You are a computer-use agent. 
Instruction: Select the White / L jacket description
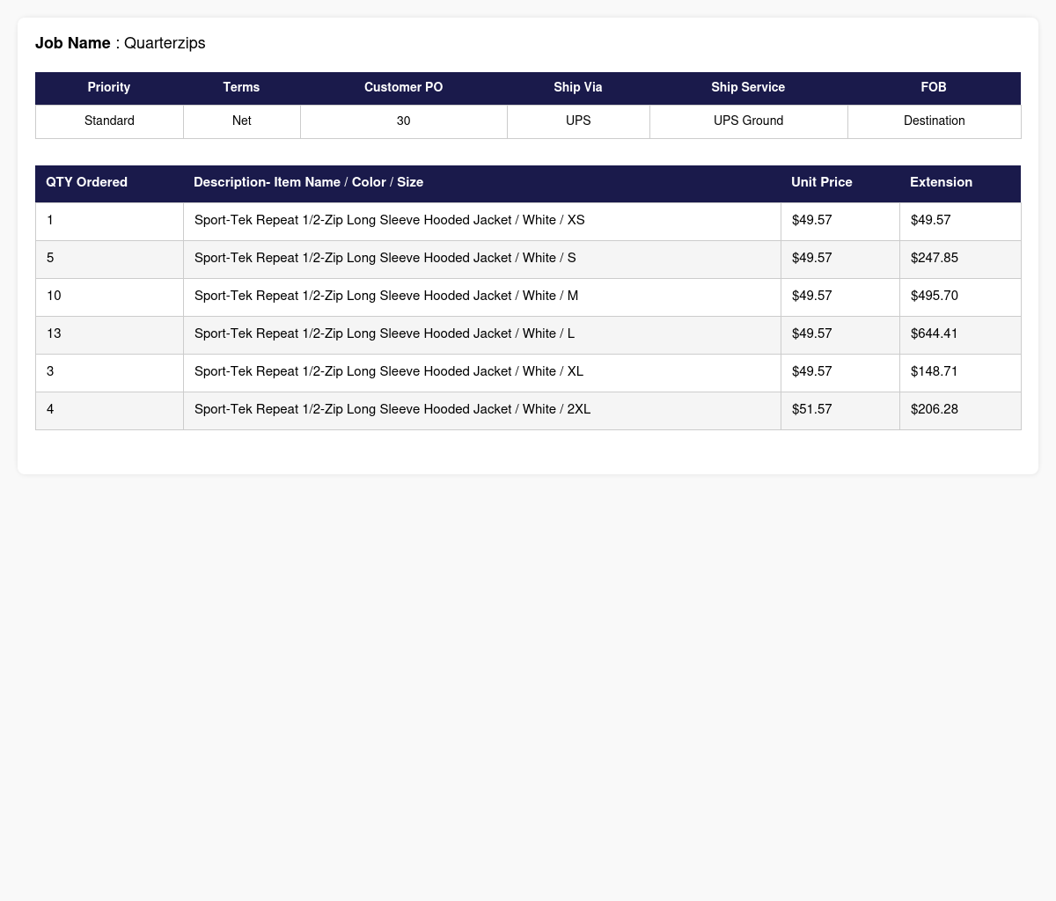click(482, 334)
